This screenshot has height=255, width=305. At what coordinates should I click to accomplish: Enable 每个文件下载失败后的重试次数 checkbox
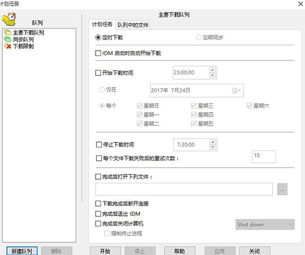tap(99, 158)
